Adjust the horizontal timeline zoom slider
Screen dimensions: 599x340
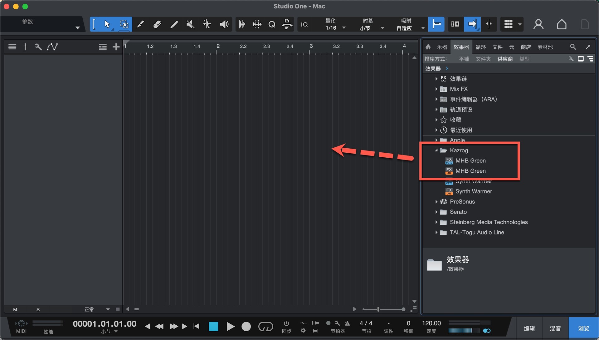tap(378, 309)
